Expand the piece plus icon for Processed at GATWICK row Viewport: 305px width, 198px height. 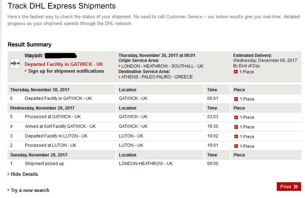click(236, 117)
